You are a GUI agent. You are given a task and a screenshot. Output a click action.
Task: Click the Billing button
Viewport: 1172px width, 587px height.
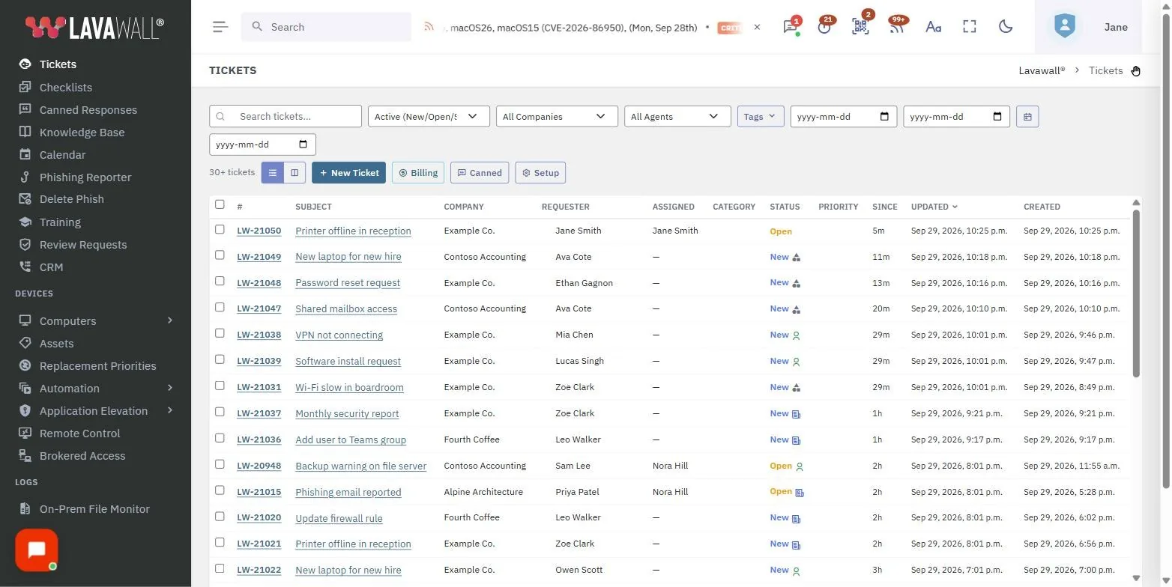coord(418,173)
